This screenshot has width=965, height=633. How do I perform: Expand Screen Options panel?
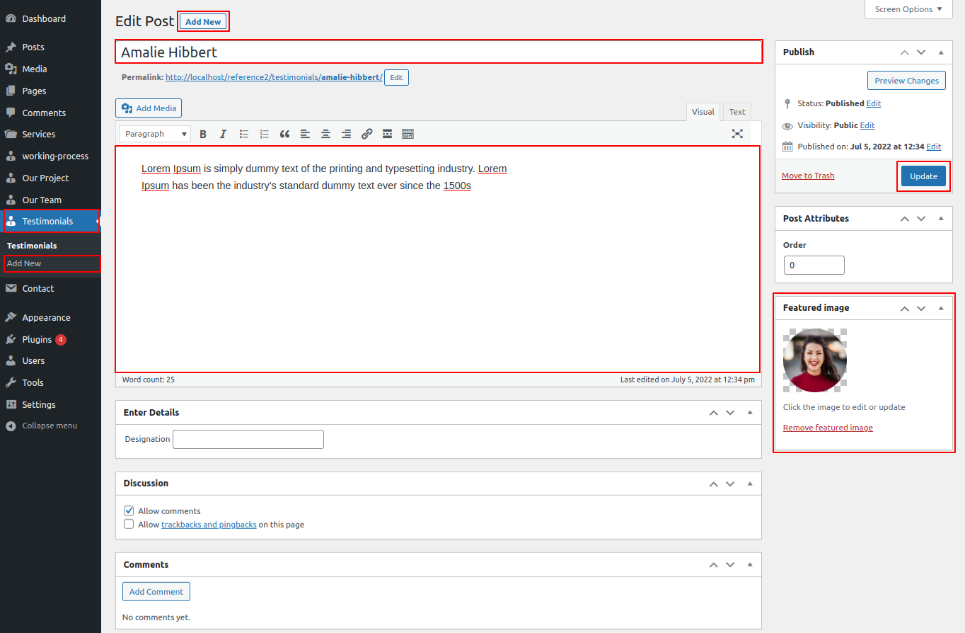[x=908, y=9]
